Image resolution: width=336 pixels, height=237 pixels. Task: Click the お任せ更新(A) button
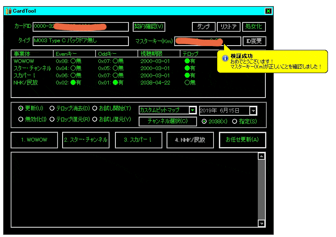(x=242, y=140)
